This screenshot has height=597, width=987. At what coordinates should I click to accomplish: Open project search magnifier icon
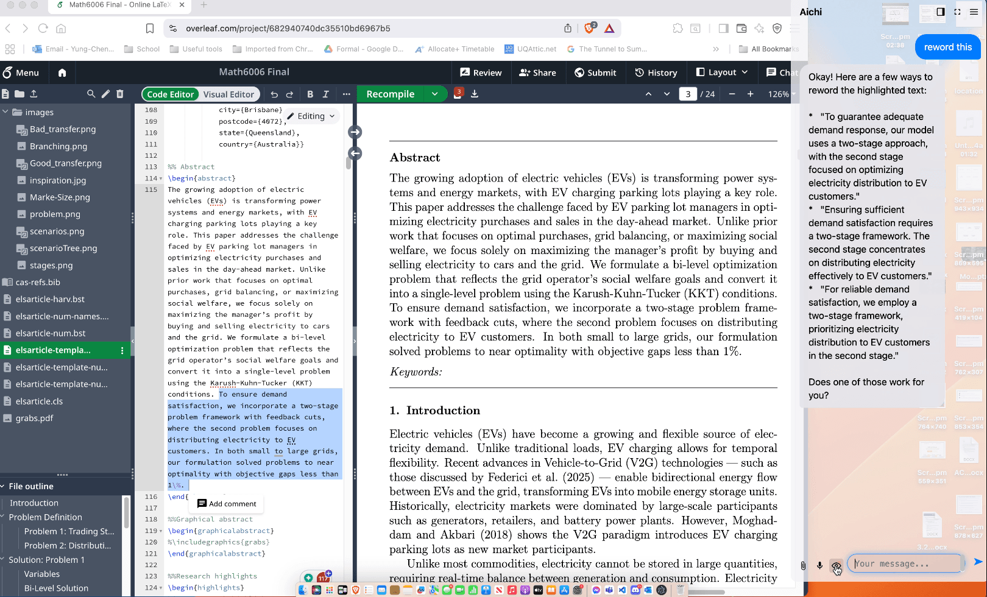(91, 94)
